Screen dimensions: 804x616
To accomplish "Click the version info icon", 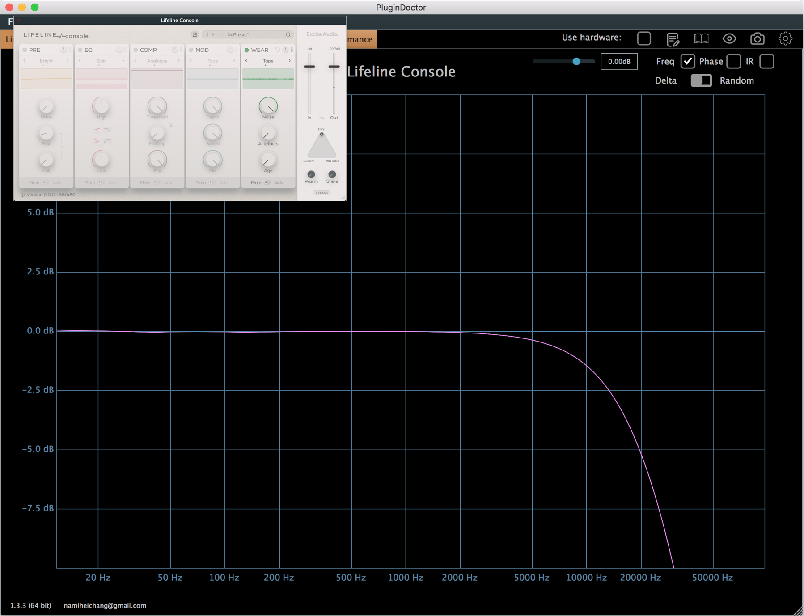I will 22,195.
